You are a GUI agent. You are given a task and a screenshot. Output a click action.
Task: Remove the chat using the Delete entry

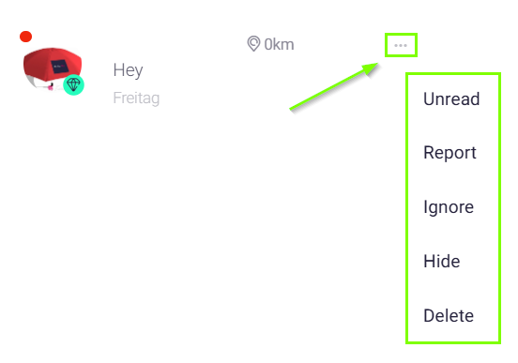449,315
